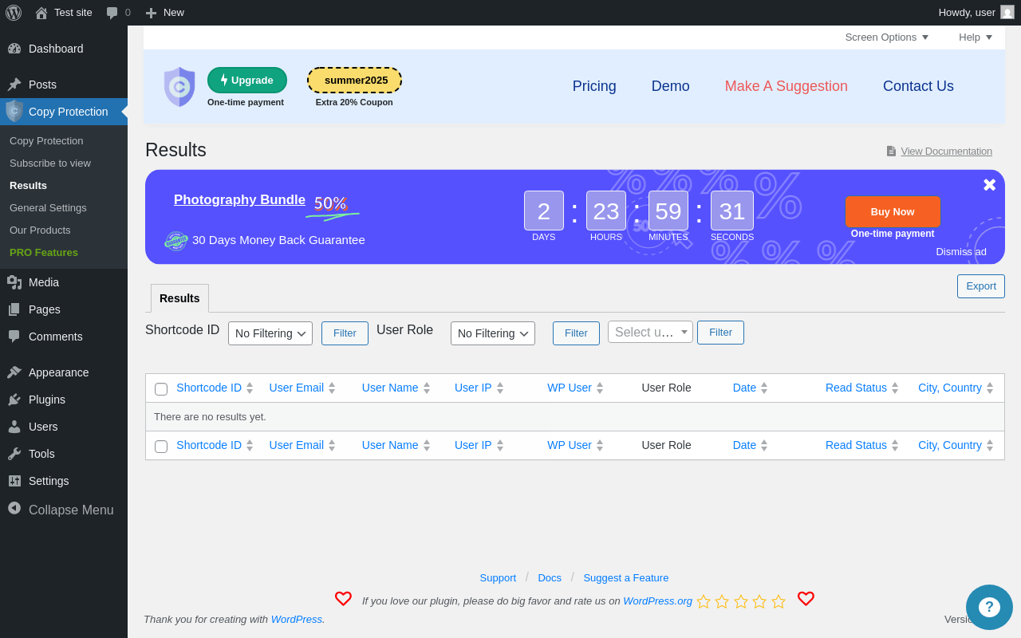This screenshot has width=1021, height=638.
Task: Open the Shortcode ID No Filtering dropdown
Action: coord(270,333)
